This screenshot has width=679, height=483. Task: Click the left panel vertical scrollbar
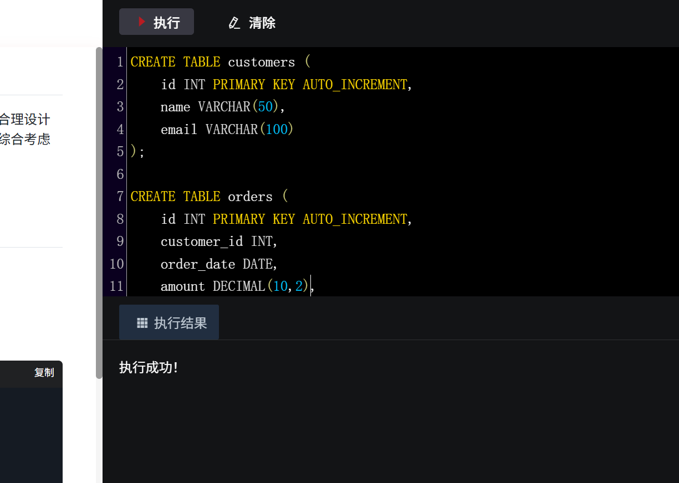point(99,213)
